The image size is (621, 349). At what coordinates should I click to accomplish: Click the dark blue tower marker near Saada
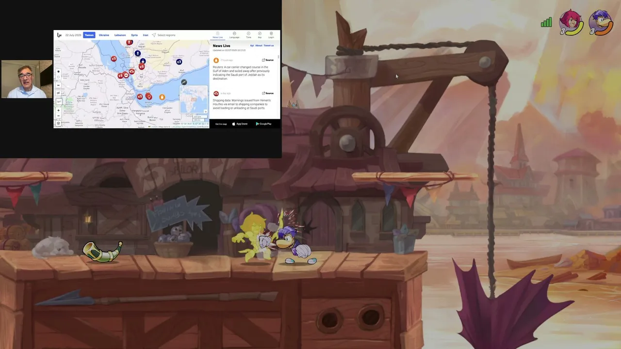point(138,53)
